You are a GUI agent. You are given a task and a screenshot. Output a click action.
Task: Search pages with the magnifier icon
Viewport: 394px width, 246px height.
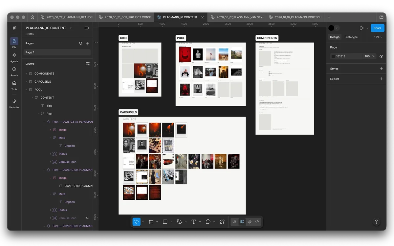click(x=81, y=43)
